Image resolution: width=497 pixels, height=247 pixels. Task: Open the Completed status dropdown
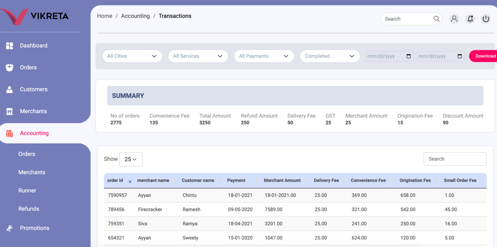[x=330, y=56]
